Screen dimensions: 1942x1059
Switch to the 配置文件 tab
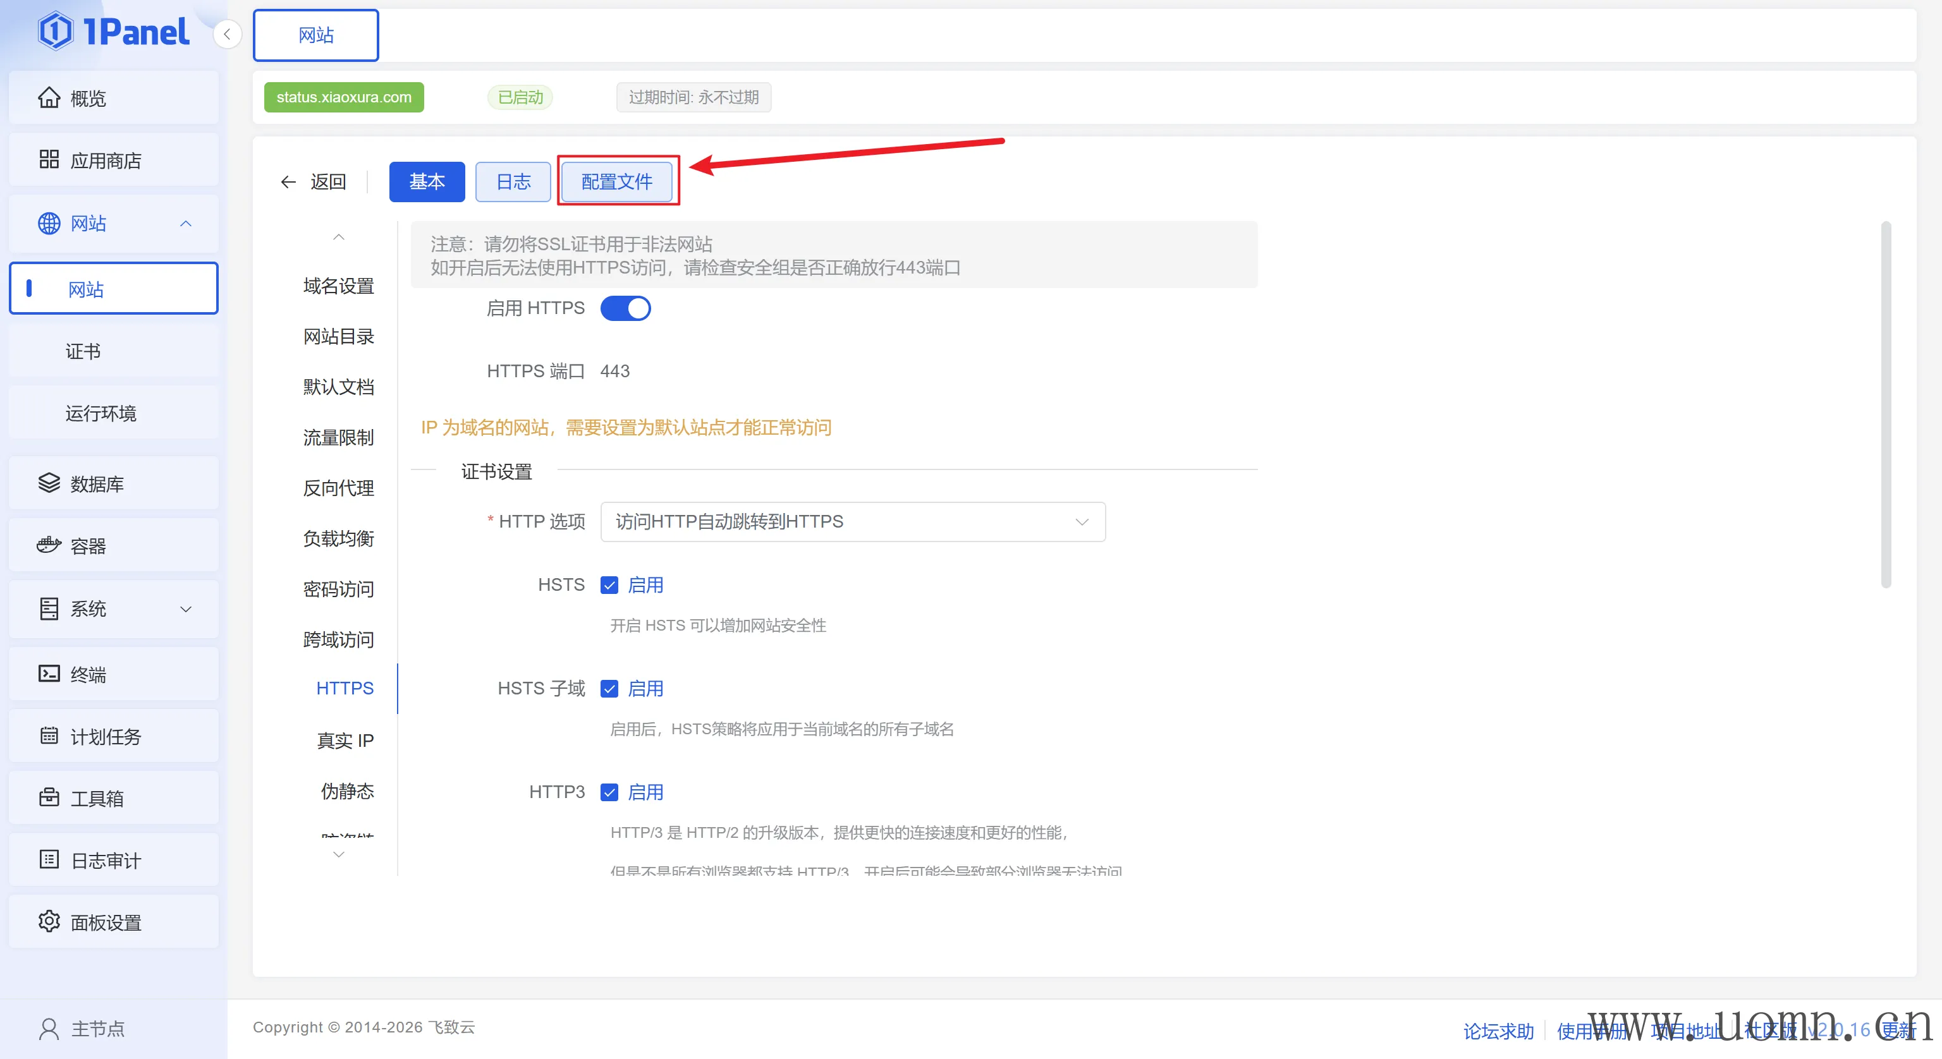click(617, 181)
